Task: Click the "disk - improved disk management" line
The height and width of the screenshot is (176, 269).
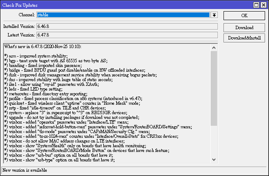Action: pos(81,75)
